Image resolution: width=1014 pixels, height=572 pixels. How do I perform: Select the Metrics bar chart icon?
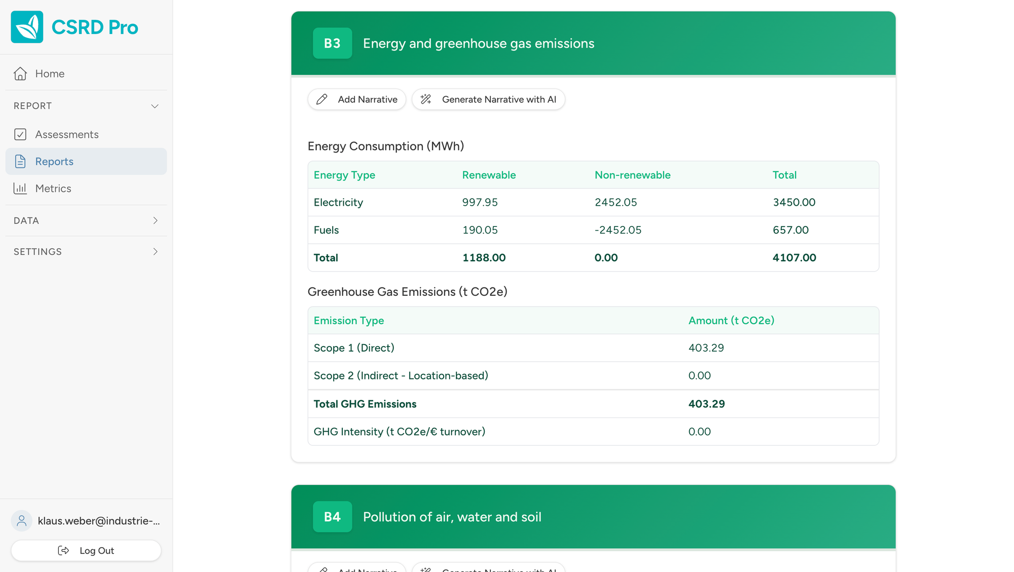[x=20, y=188]
